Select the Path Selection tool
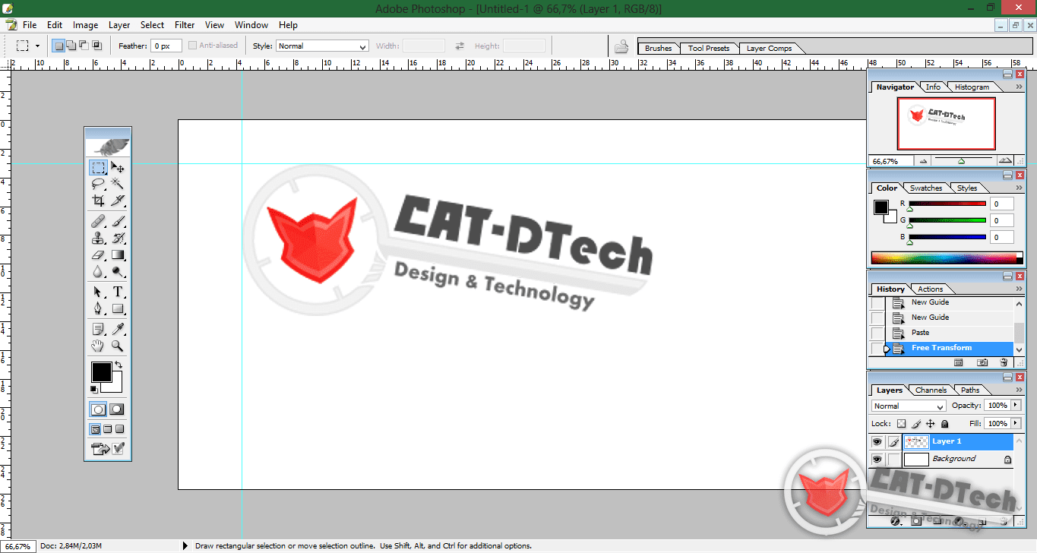The height and width of the screenshot is (553, 1037). point(98,292)
